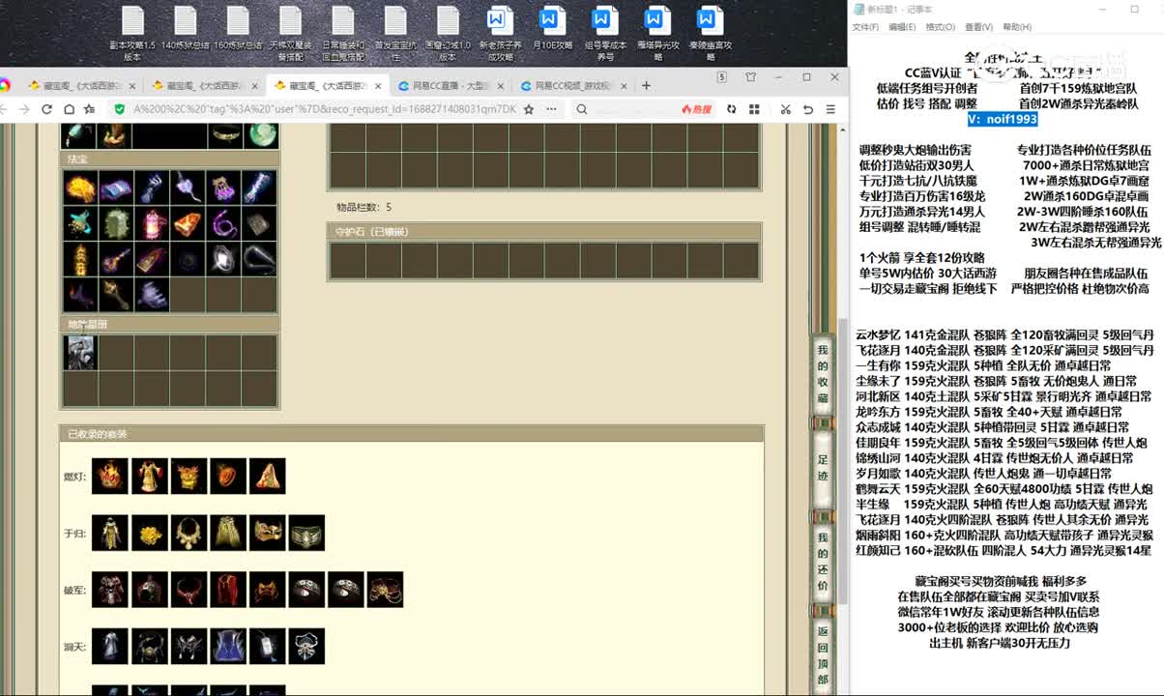Open Notepad 格式(O) menu
Viewport: 1164px width, 696px height.
click(941, 27)
